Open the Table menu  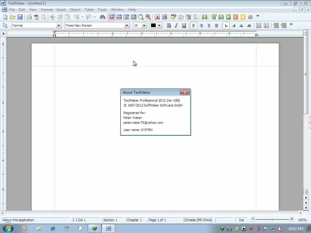coord(89,9)
